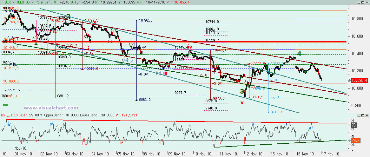This screenshot has width=370, height=157.
Task: Select the green wave label '3'
Action: point(242,91)
